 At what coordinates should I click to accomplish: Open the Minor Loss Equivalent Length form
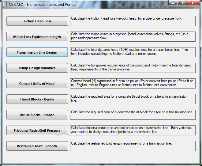point(37,37)
